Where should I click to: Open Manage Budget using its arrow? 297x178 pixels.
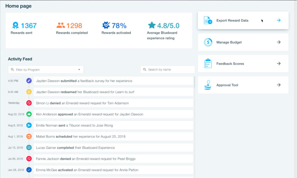279,42
